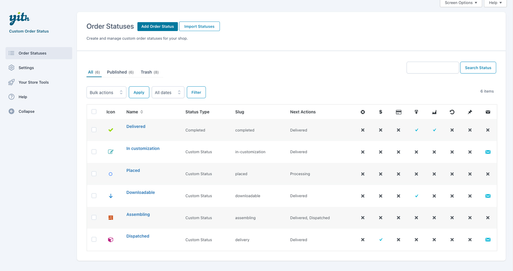Switch to the Trash tab
513x271 pixels.
click(x=146, y=72)
